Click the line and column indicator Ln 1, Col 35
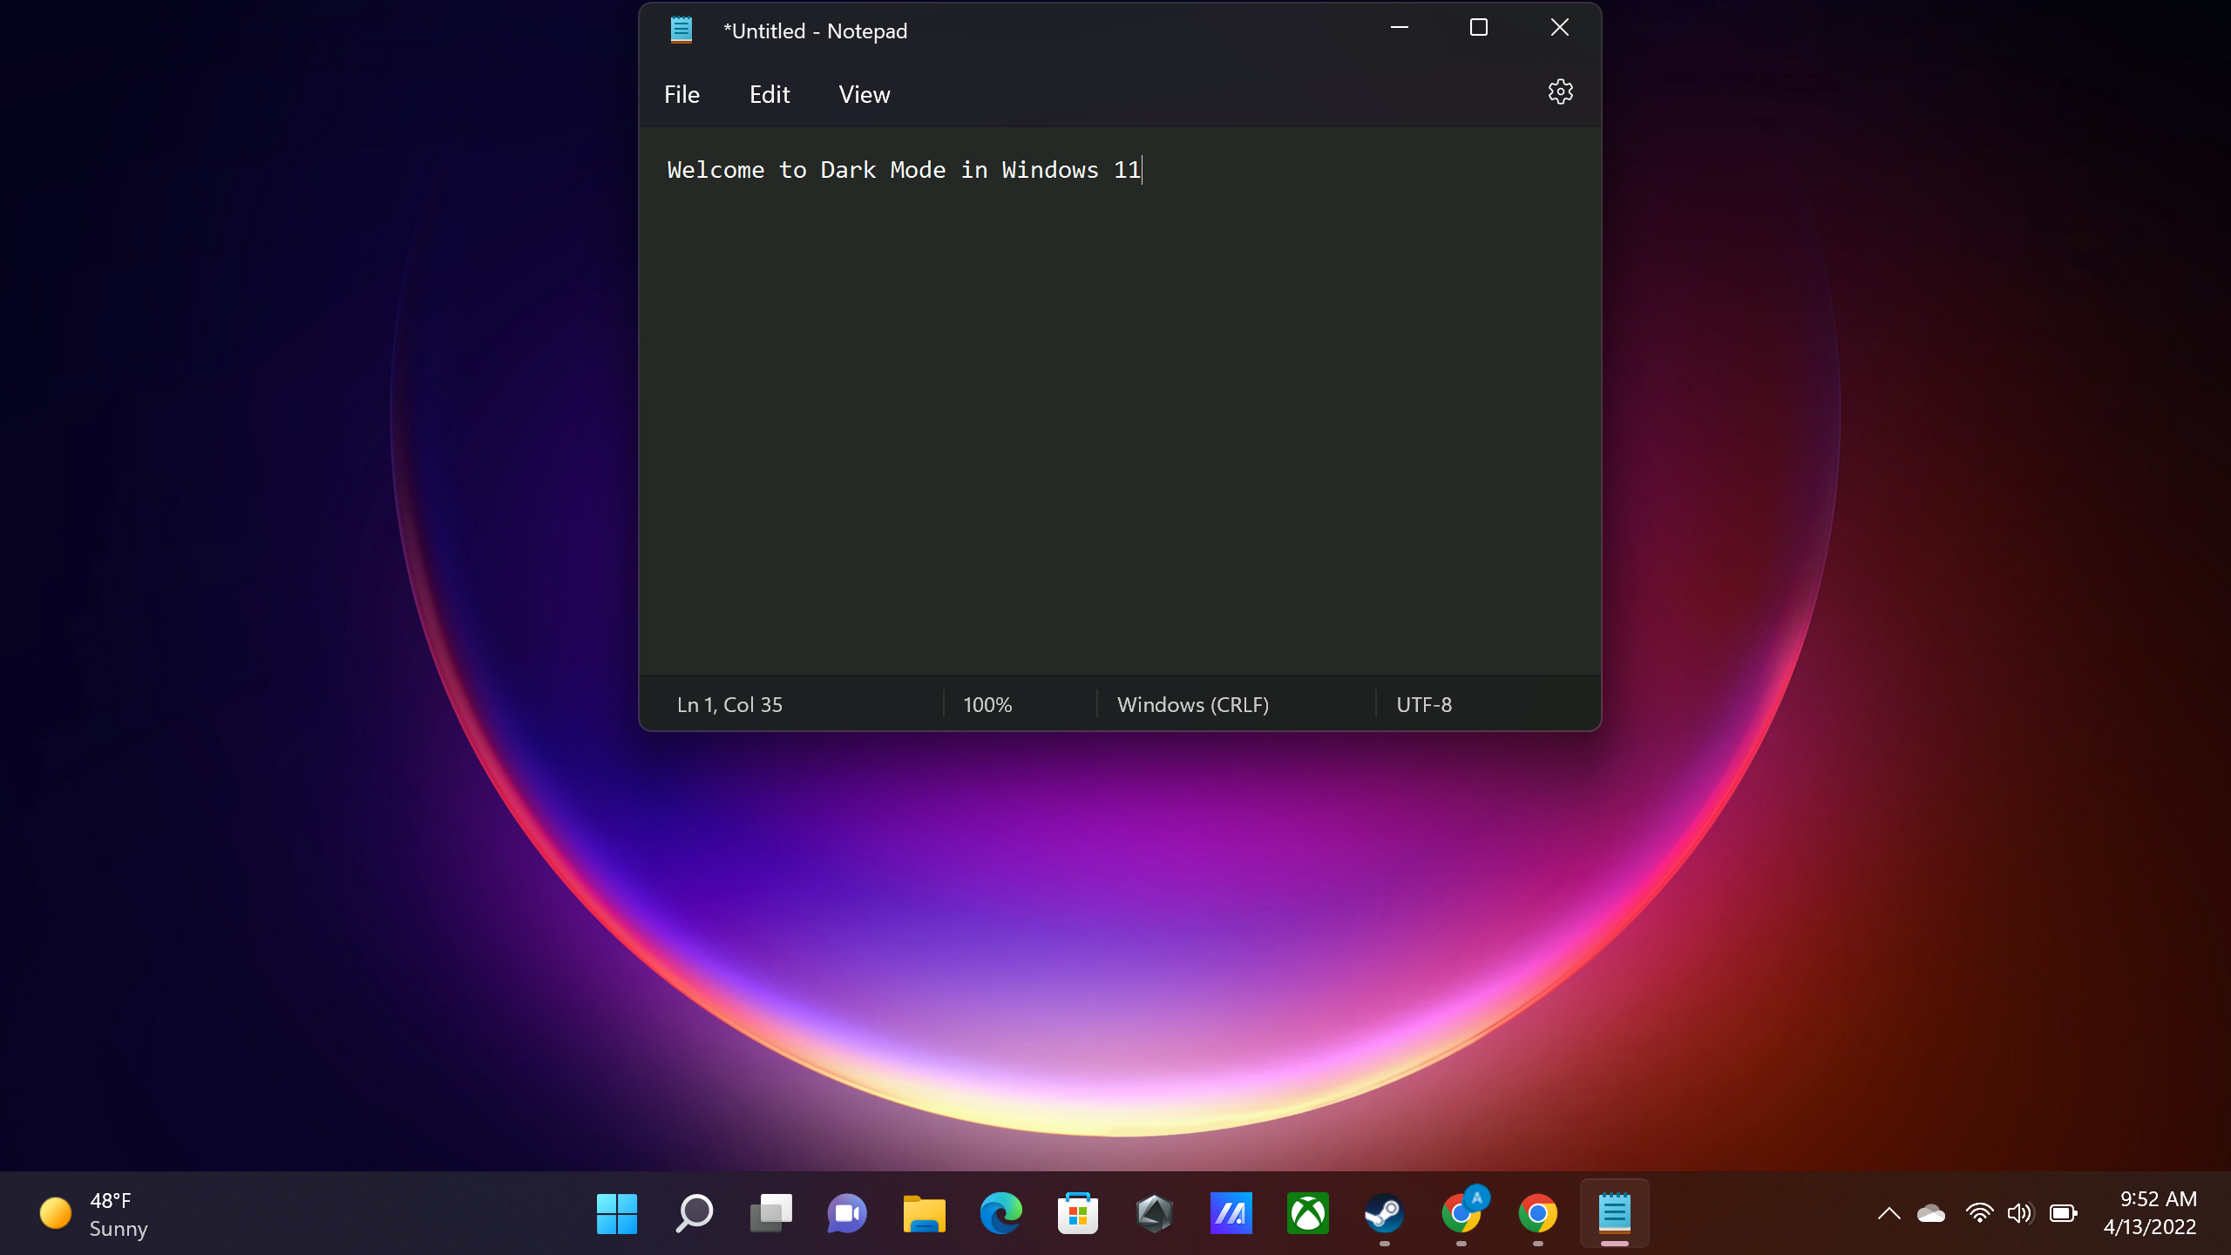The image size is (2231, 1255). 728,703
